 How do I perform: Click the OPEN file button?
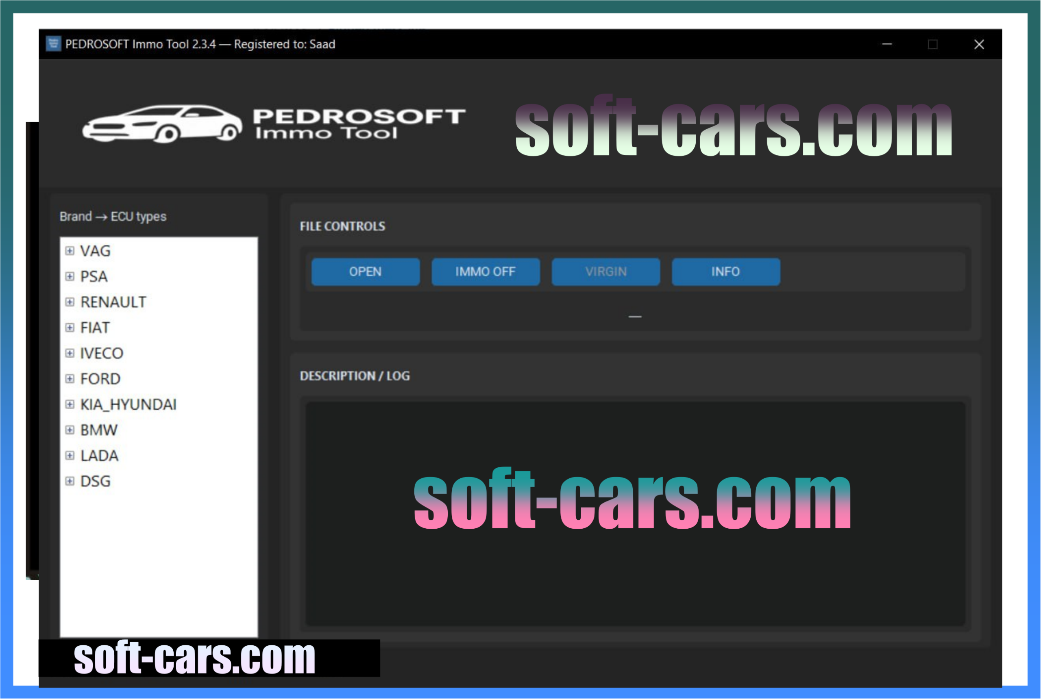(x=365, y=271)
